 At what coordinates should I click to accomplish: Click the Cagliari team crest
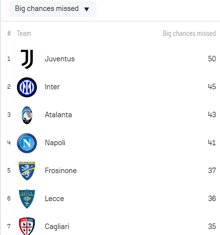27,226
